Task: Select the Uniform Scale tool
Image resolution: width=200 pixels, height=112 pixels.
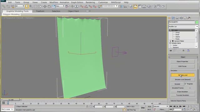Action: click(x=53, y=6)
